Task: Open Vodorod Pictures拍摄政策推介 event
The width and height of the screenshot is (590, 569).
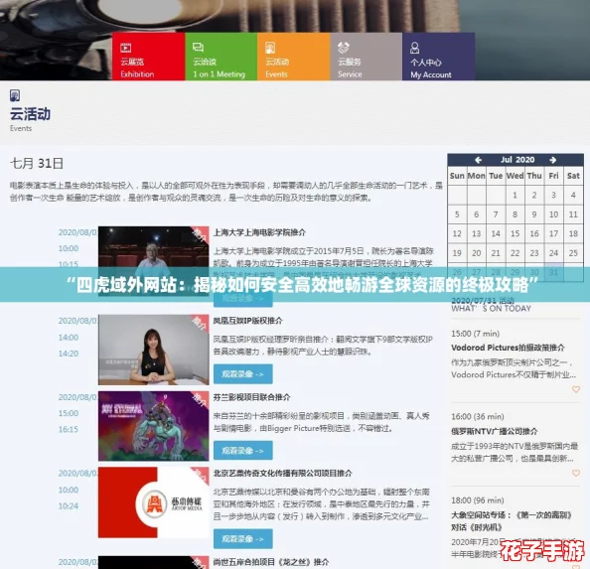Action: point(508,348)
